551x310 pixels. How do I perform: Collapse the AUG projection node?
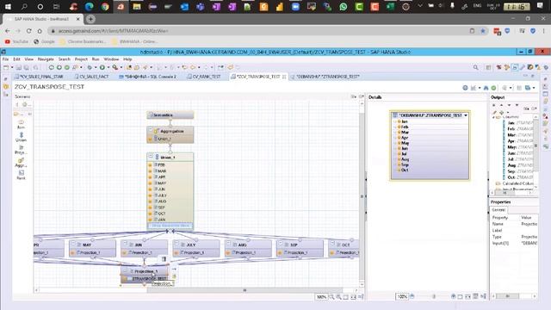point(228,244)
